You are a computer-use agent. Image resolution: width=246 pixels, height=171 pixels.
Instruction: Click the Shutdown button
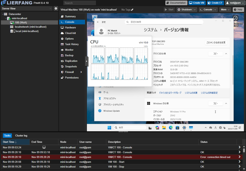(x=185, y=10)
